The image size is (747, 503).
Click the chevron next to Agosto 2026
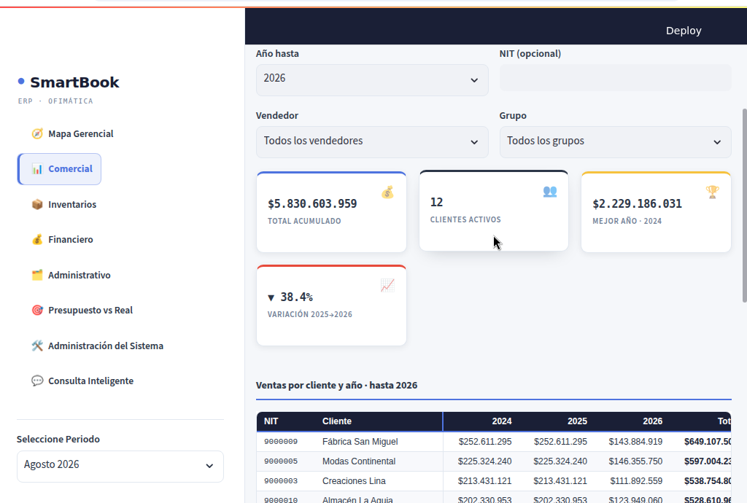pyautogui.click(x=209, y=466)
